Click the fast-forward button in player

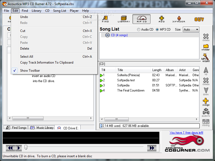[x=152, y=148]
